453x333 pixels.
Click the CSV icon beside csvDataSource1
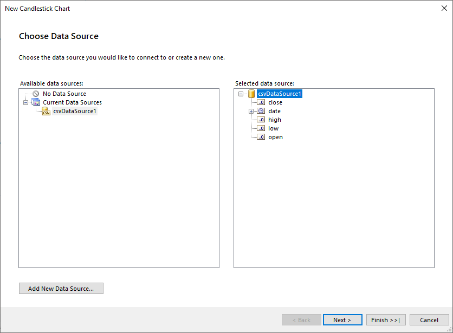pos(46,111)
